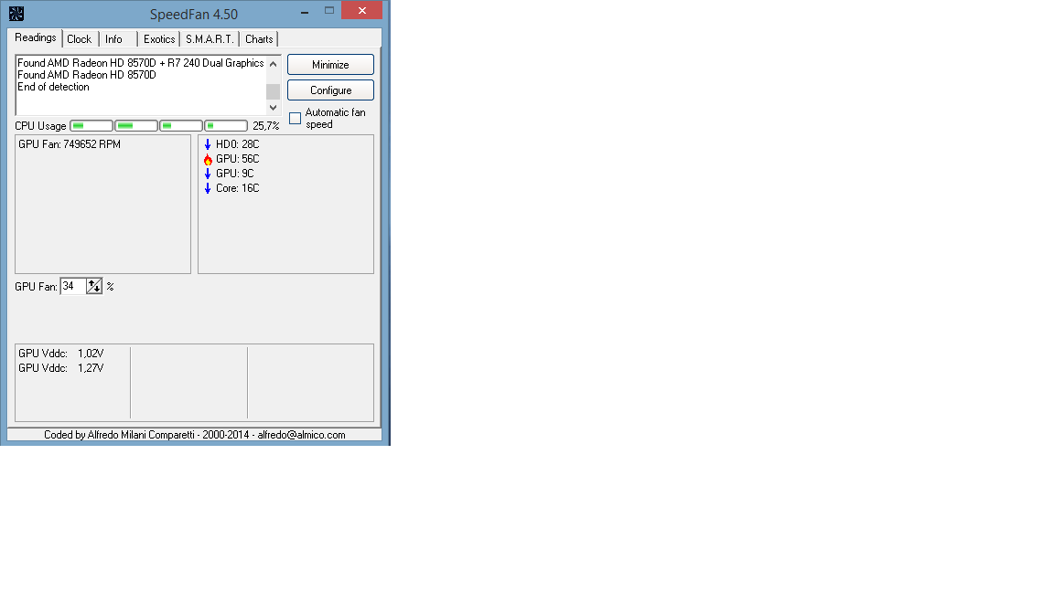This screenshot has width=1054, height=592.
Task: Select the GPU: 9C temperature reading
Action: click(234, 174)
